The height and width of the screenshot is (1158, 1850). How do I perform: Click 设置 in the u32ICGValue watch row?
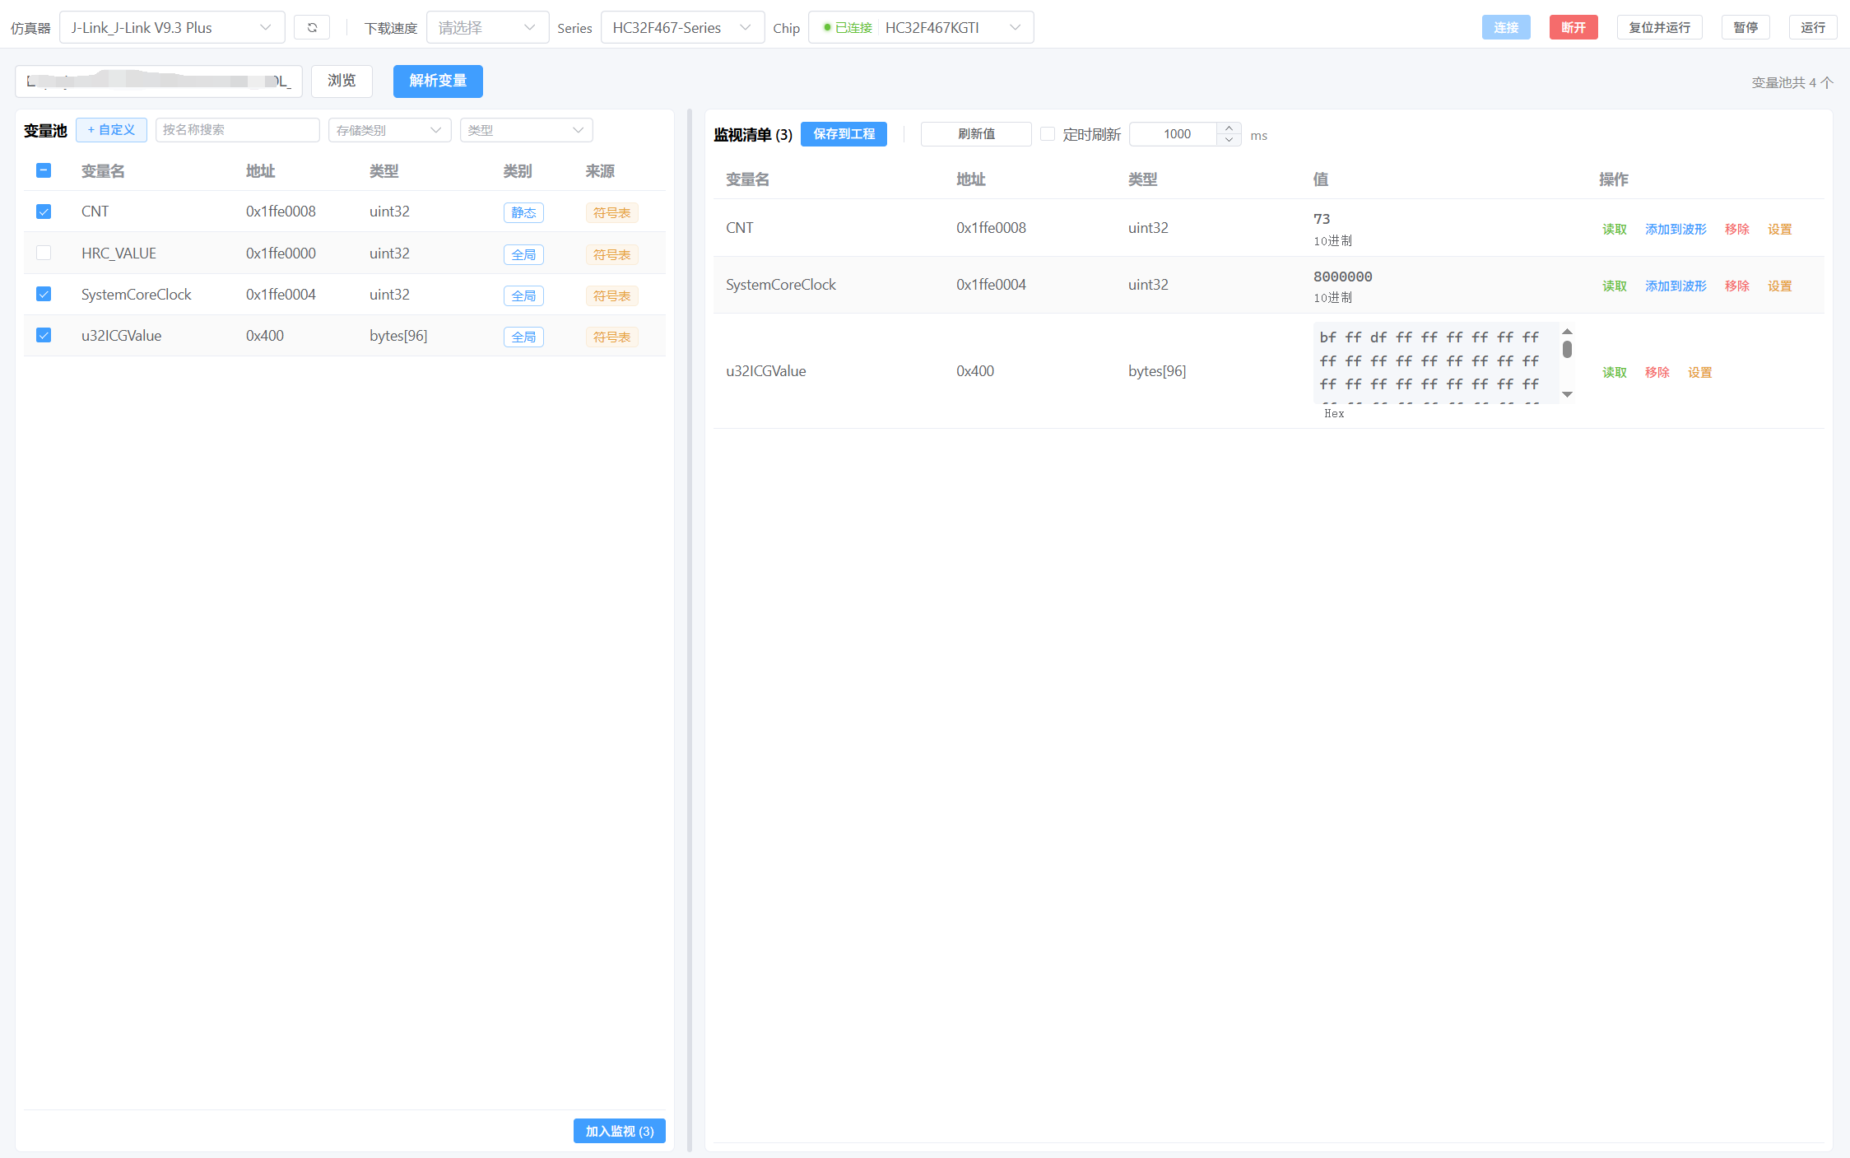point(1700,372)
